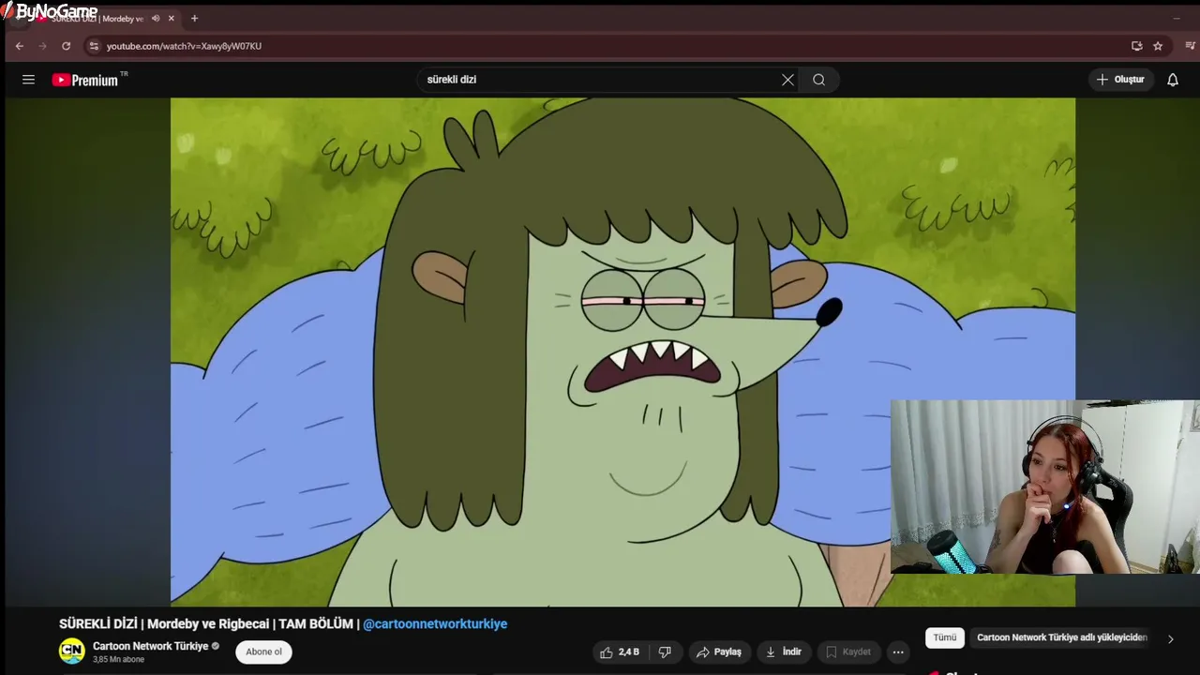1200x675 pixels.
Task: Open more actions three-dot menu
Action: click(897, 652)
